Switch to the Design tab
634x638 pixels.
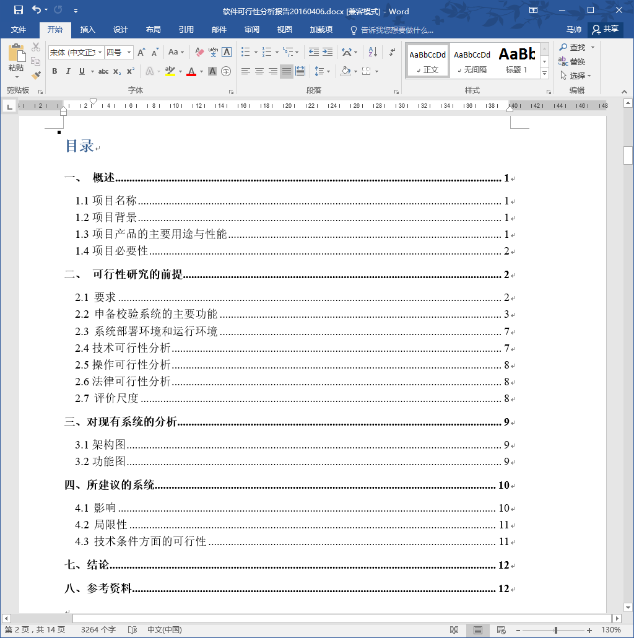coord(120,30)
